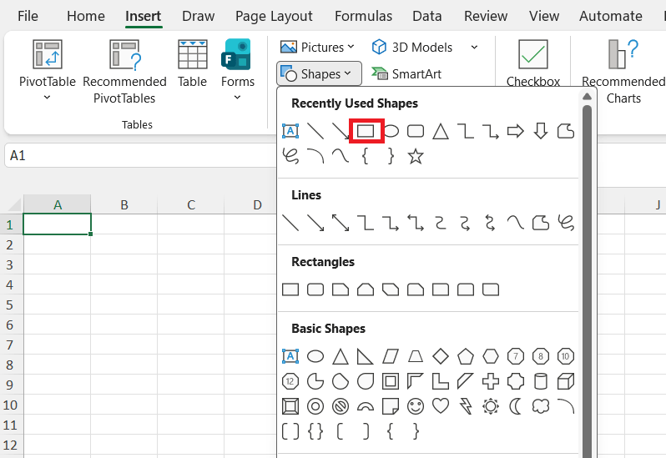The height and width of the screenshot is (458, 666).
Task: Choose the five-point Star shape
Action: (x=416, y=156)
